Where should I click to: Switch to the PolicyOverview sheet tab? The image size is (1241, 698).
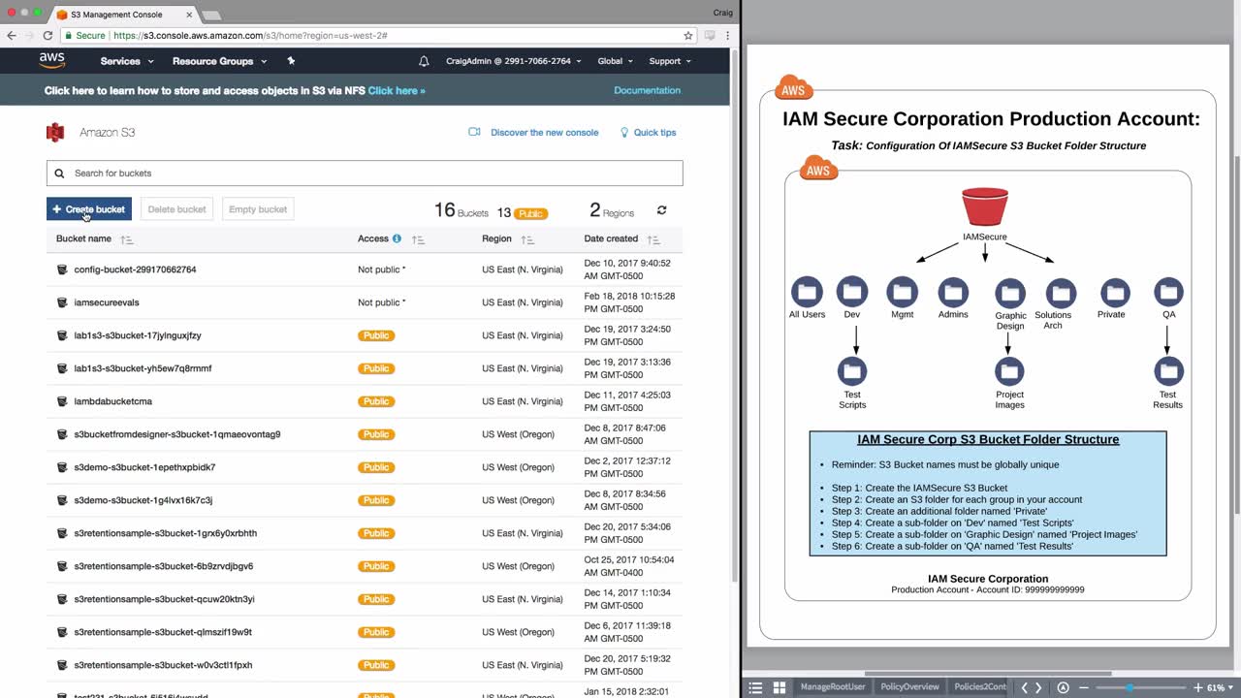909,687
